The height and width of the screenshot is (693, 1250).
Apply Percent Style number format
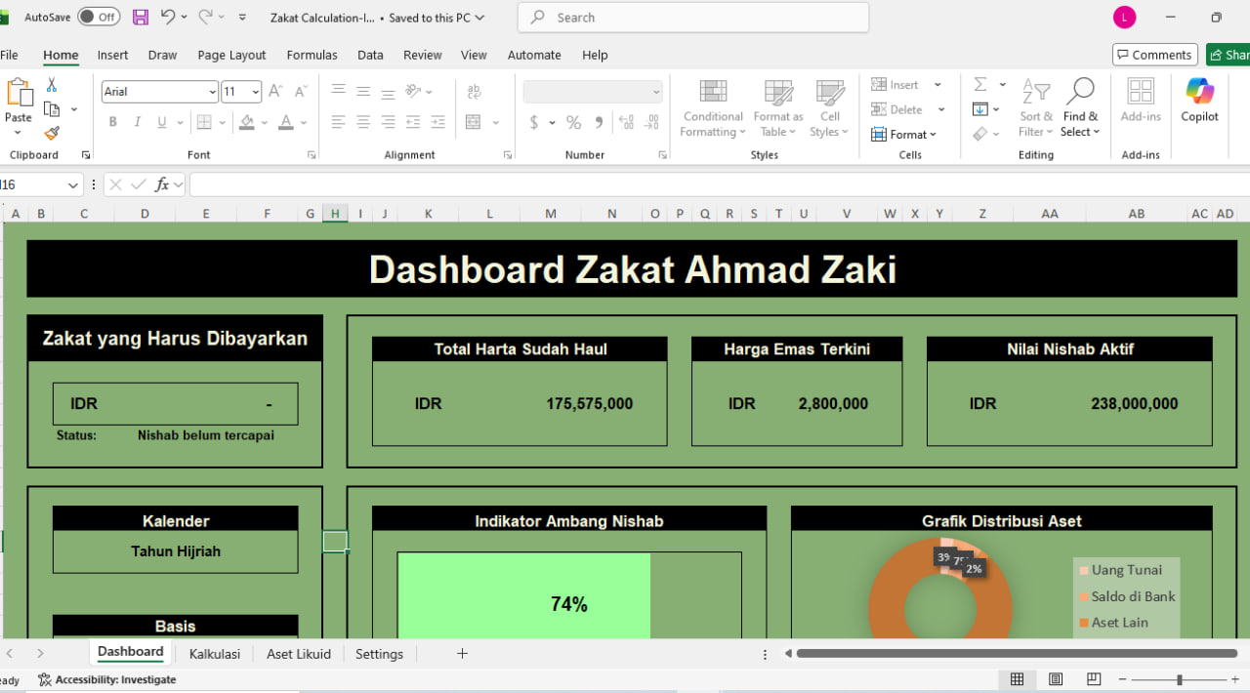(573, 122)
